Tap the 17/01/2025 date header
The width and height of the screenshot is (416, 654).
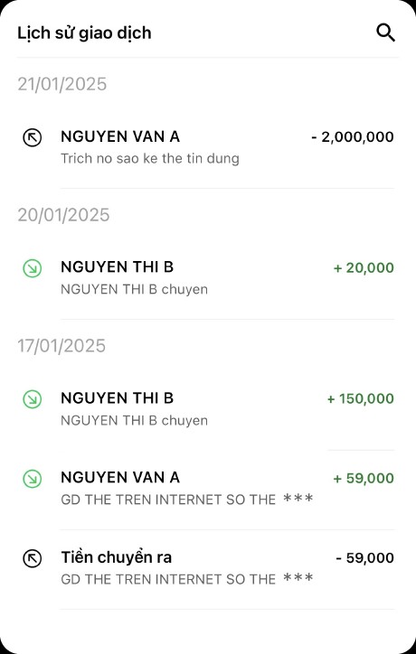pyautogui.click(x=61, y=346)
